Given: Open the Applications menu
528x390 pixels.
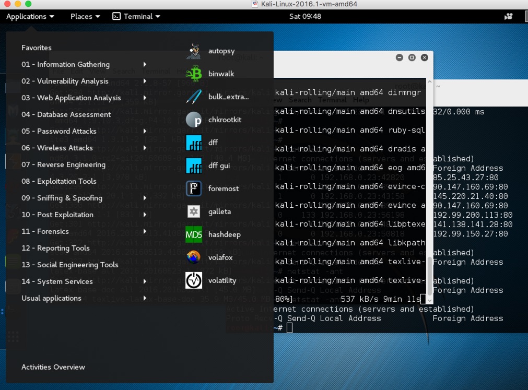Looking at the screenshot, I should coord(30,16).
